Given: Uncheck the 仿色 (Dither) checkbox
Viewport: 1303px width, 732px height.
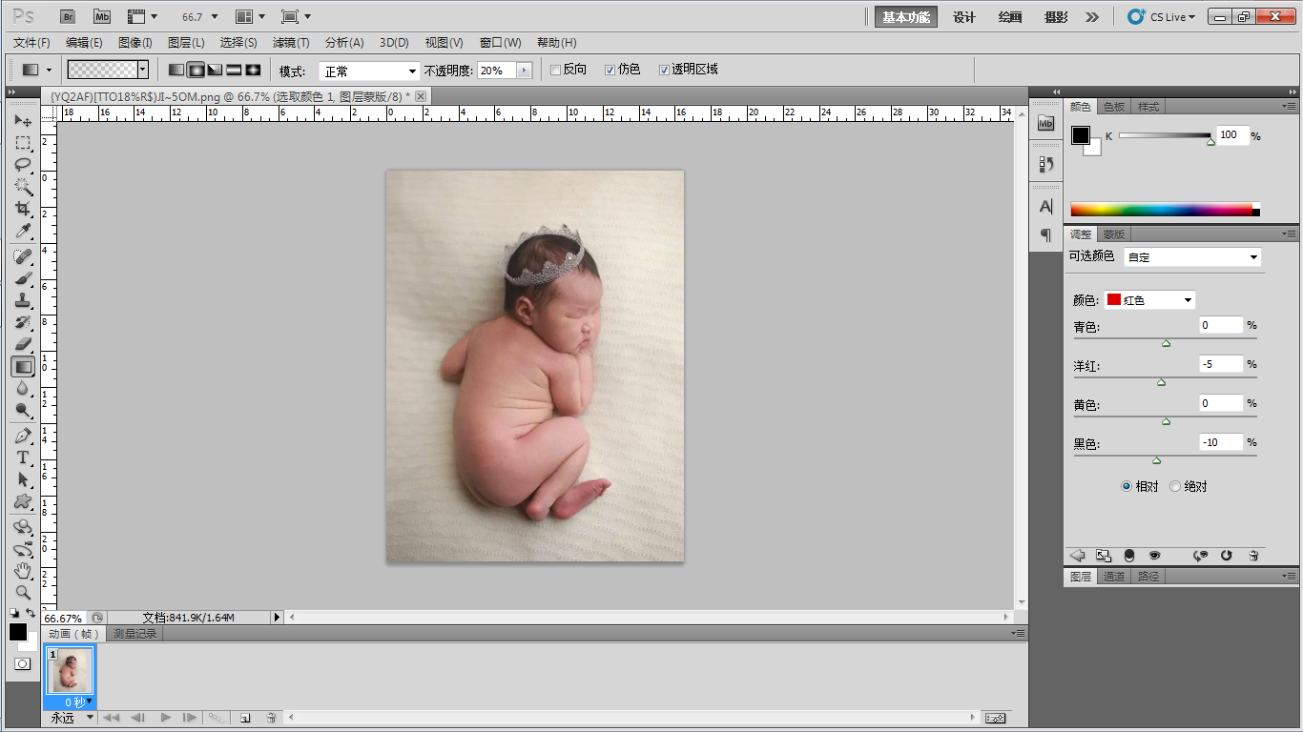Looking at the screenshot, I should (610, 70).
